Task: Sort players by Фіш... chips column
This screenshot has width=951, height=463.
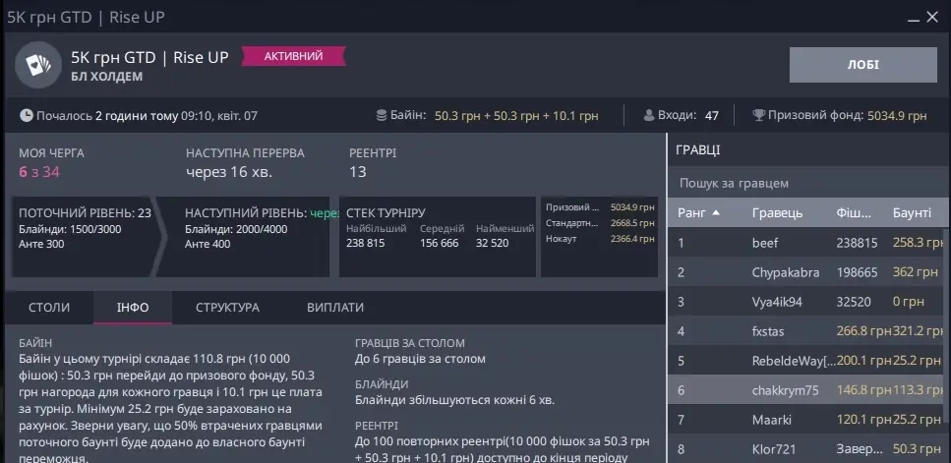Action: pos(853,212)
